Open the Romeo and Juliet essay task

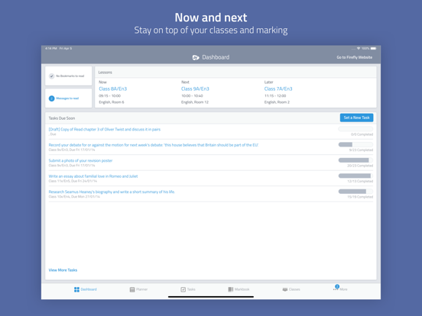pos(93,176)
